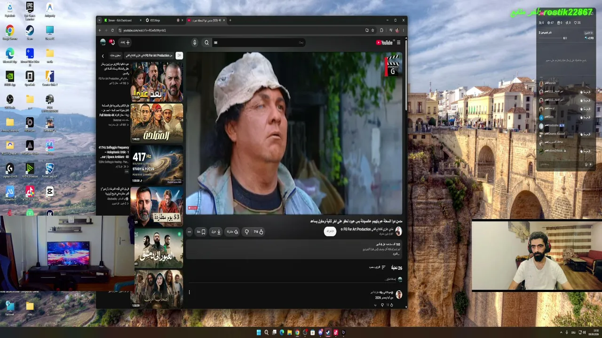The height and width of the screenshot is (338, 602).
Task: Switch to the Stream - Kick Dashboard tab
Action: click(x=120, y=20)
